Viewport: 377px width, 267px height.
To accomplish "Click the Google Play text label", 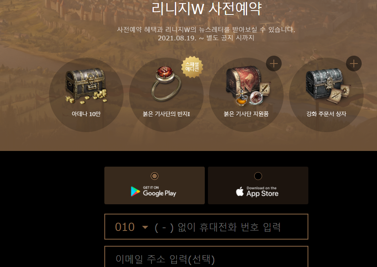I will (159, 193).
